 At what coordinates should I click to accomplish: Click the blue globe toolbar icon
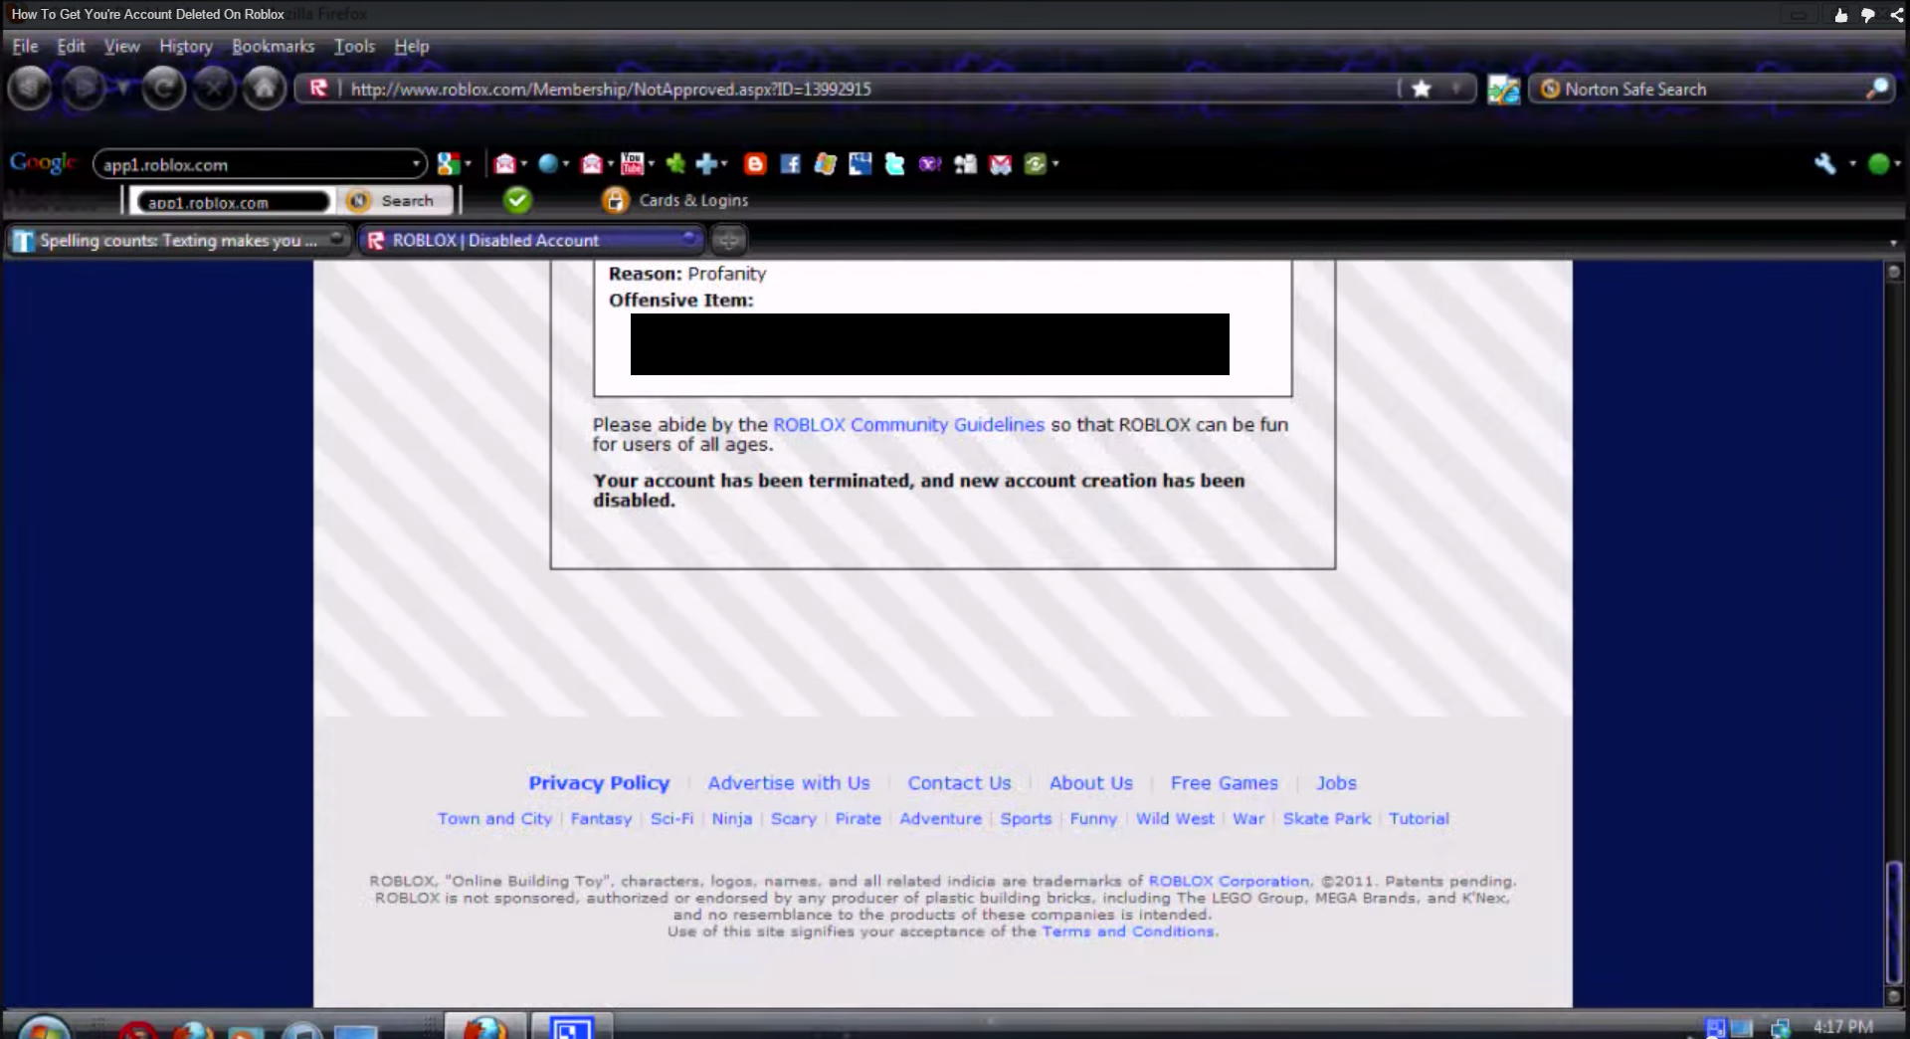(x=547, y=163)
